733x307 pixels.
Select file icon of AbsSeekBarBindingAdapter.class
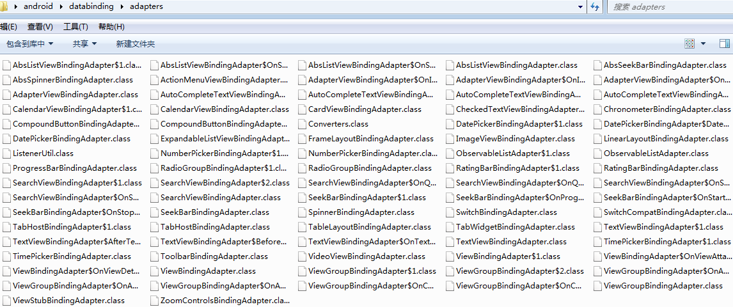point(597,65)
